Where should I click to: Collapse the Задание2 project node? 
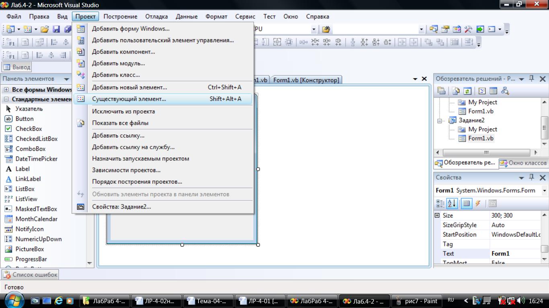pyautogui.click(x=440, y=120)
